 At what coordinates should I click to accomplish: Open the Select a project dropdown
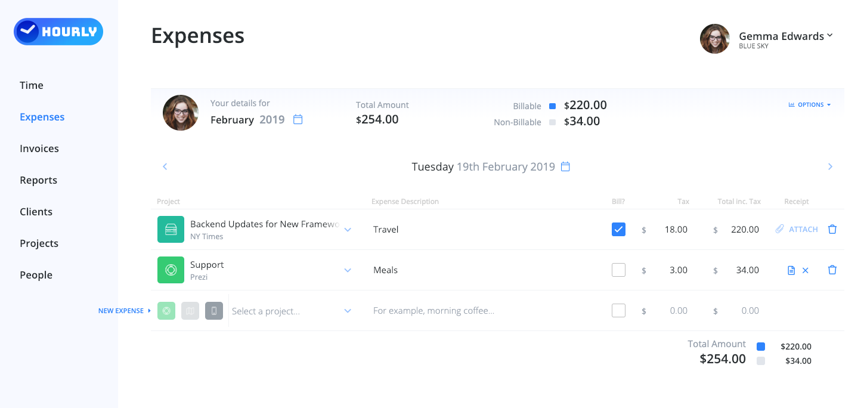348,311
